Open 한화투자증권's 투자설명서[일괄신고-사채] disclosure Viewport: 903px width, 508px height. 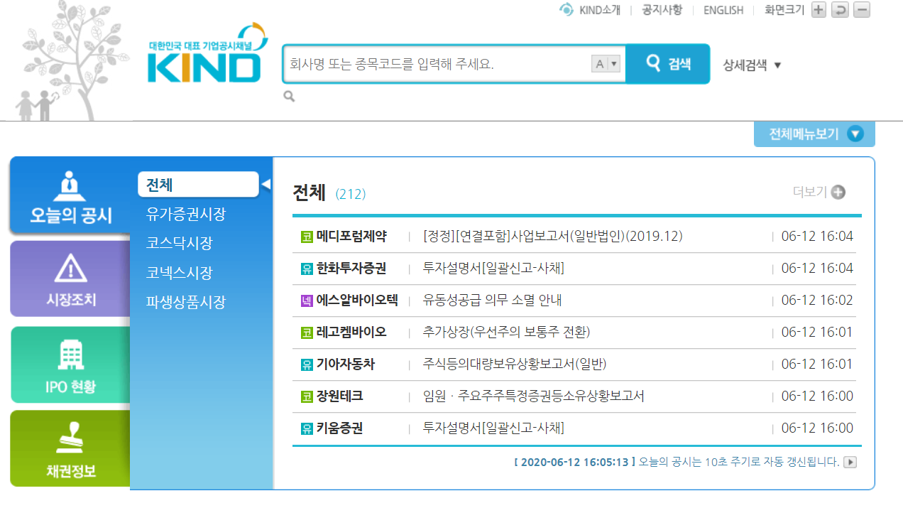point(493,269)
